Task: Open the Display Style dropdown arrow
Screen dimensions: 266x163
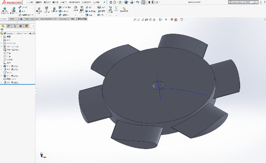Action: click(163, 20)
